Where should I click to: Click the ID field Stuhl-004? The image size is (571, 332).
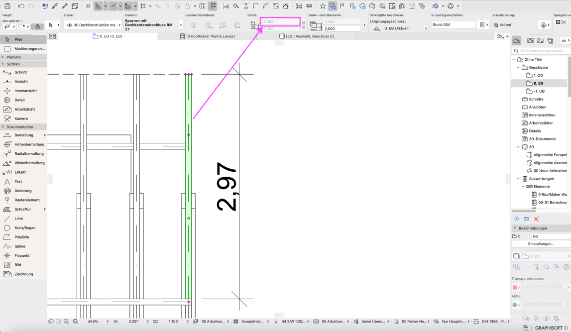coord(454,25)
